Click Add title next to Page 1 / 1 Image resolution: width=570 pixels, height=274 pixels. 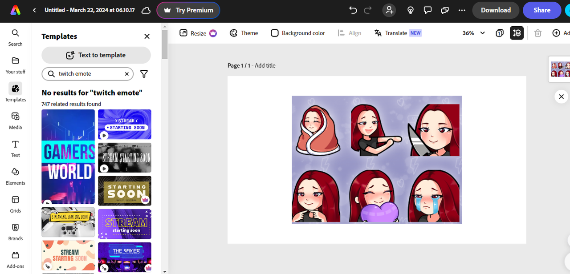(x=265, y=65)
